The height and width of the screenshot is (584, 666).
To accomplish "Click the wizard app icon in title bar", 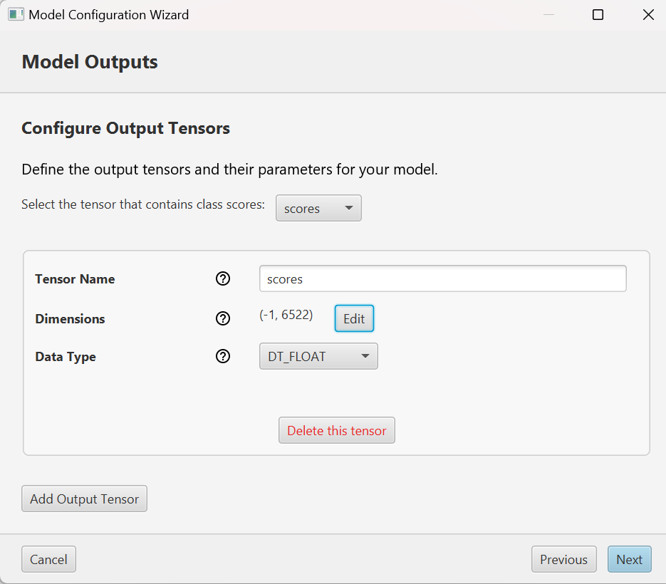I will click(x=16, y=14).
